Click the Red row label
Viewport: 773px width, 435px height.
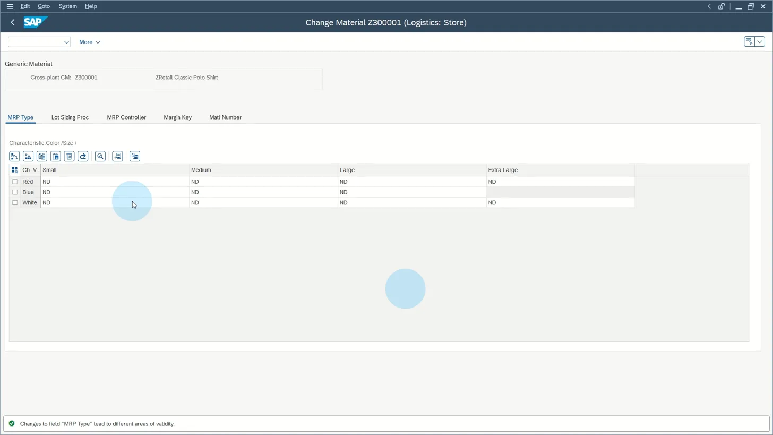28,182
